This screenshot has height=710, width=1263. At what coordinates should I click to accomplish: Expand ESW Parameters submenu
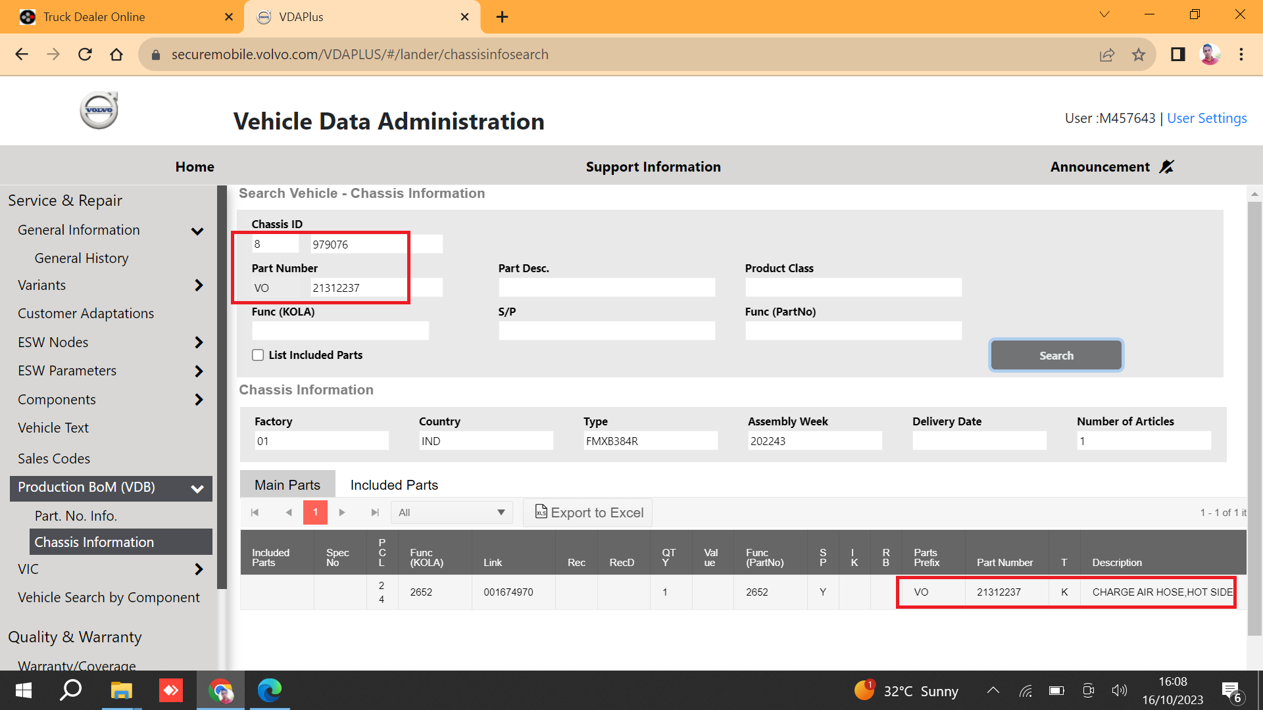[199, 371]
